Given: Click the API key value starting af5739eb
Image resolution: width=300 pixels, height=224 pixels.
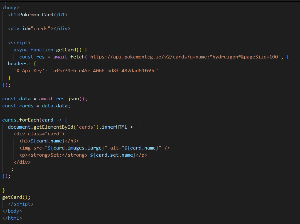Looking at the screenshot, I should tap(105, 71).
